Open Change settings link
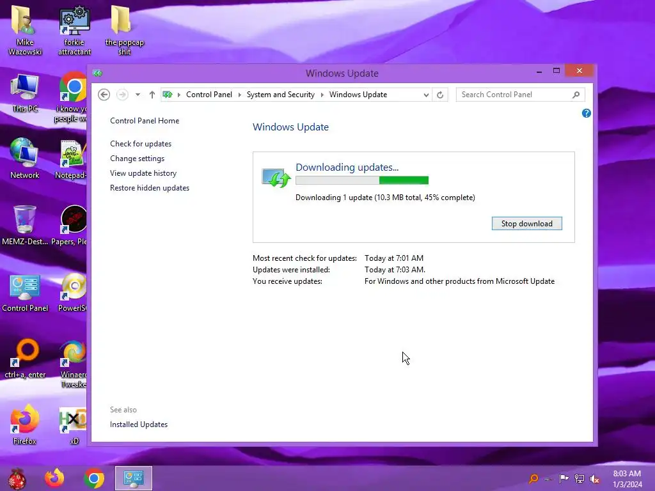Viewport: 655px width, 491px height. pos(137,159)
